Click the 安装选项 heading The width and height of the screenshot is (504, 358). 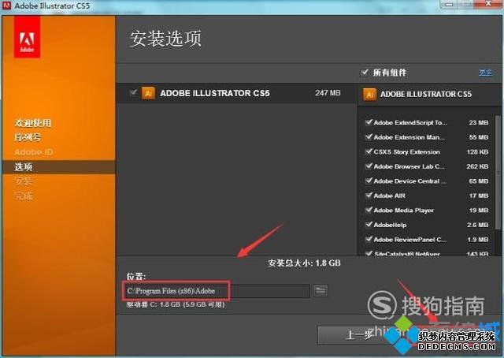165,39
